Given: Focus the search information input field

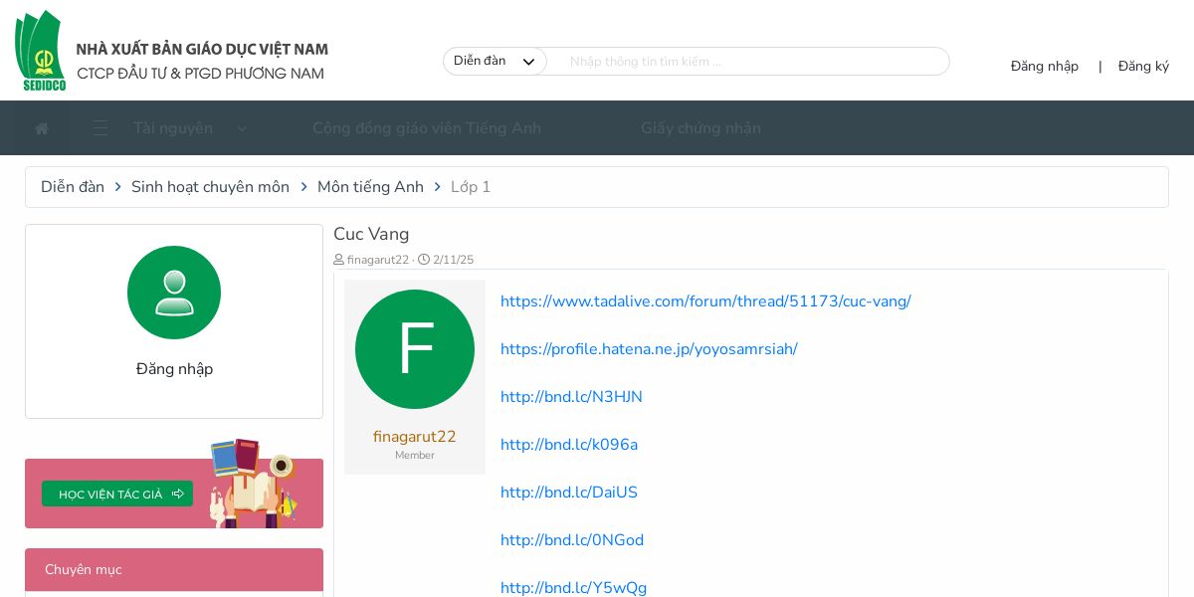Looking at the screenshot, I should coord(750,62).
